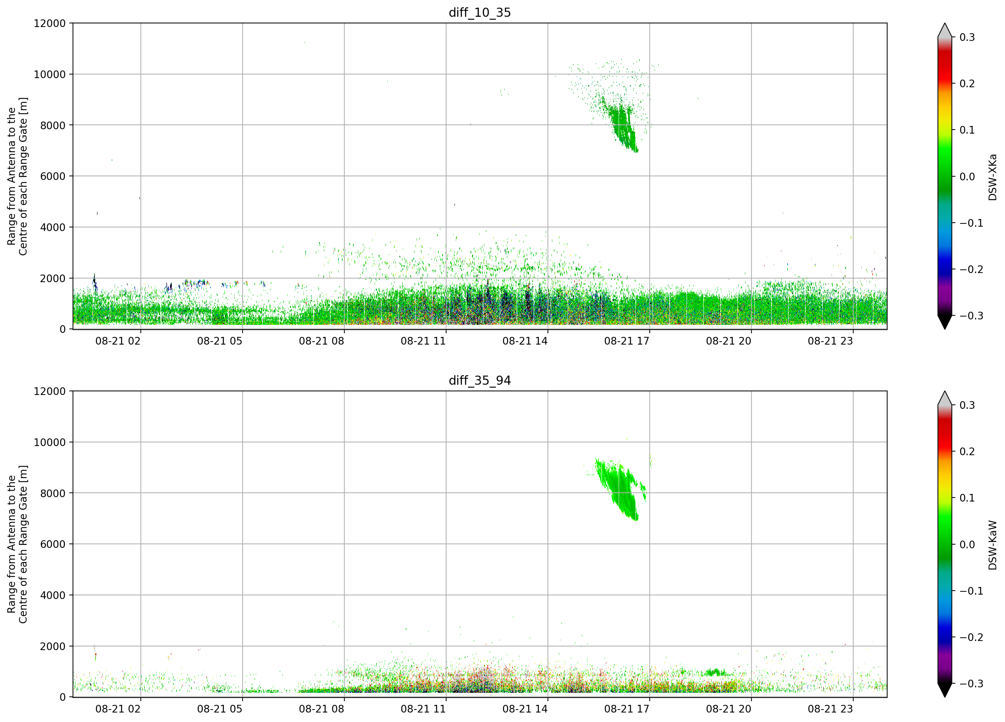Click the 08-21 23 x-axis label under diff_10_35
Image resolution: width=1005 pixels, height=722 pixels.
[830, 341]
